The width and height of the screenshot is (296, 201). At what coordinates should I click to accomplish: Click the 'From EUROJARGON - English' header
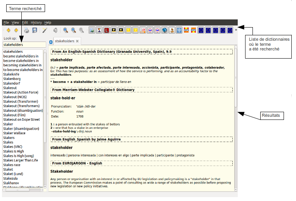(x=141, y=163)
